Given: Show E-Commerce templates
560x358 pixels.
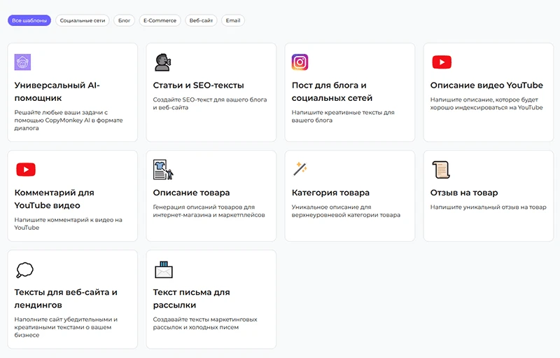Looking at the screenshot, I should (160, 20).
